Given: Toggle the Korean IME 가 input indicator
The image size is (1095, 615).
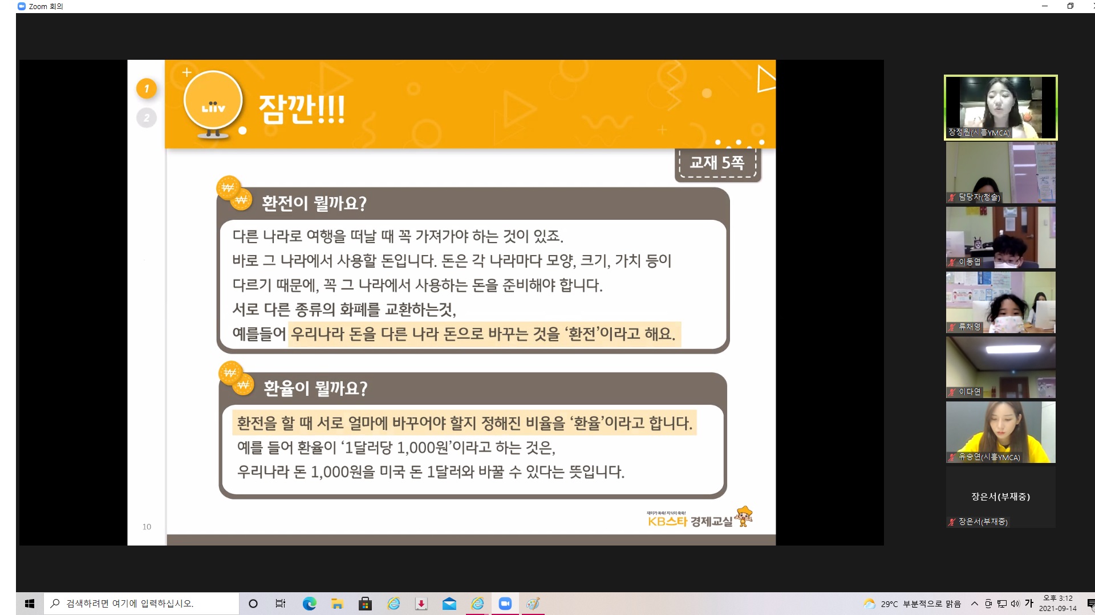Looking at the screenshot, I should click(x=1029, y=604).
